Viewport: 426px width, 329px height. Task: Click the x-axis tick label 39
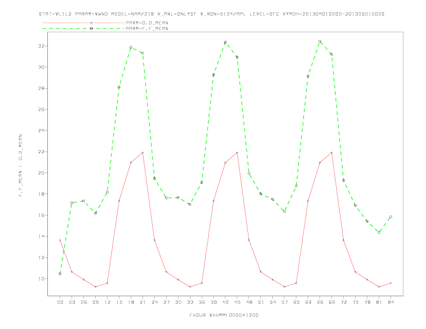pos(214,302)
